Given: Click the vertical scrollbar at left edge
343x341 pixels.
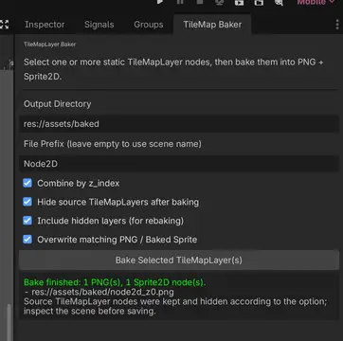Looking at the screenshot, I should 10,322.
